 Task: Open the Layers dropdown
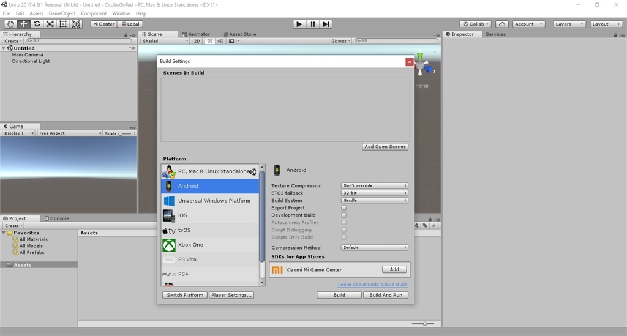[569, 24]
